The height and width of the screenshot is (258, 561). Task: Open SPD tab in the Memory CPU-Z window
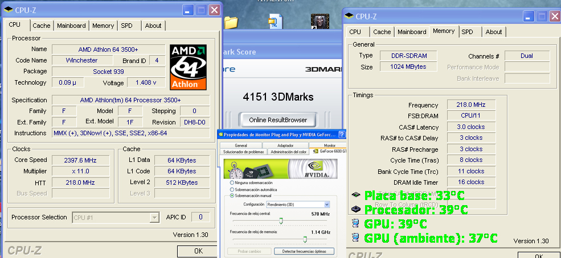tap(467, 32)
